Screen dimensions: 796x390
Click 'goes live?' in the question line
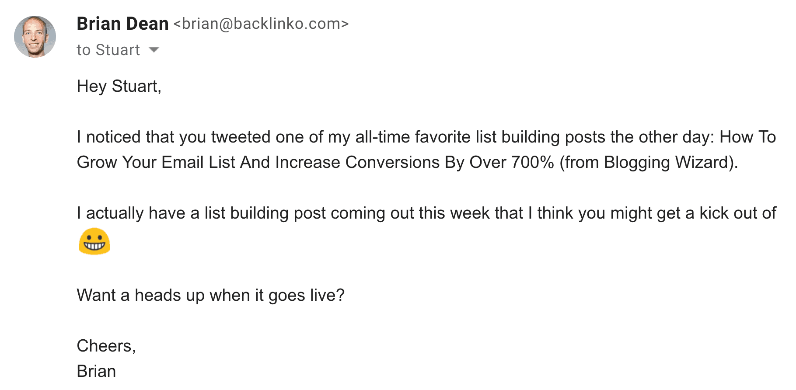click(306, 295)
